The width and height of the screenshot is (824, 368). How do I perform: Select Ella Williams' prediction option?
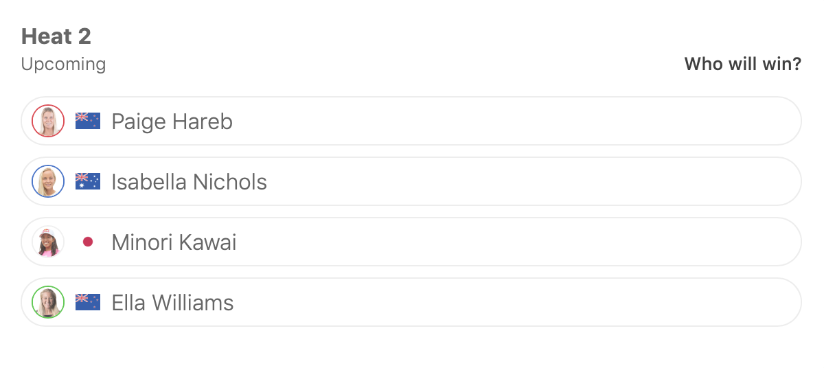[515, 303]
